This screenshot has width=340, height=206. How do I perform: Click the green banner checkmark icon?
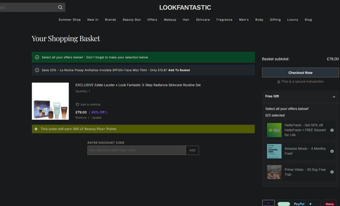click(x=37, y=57)
